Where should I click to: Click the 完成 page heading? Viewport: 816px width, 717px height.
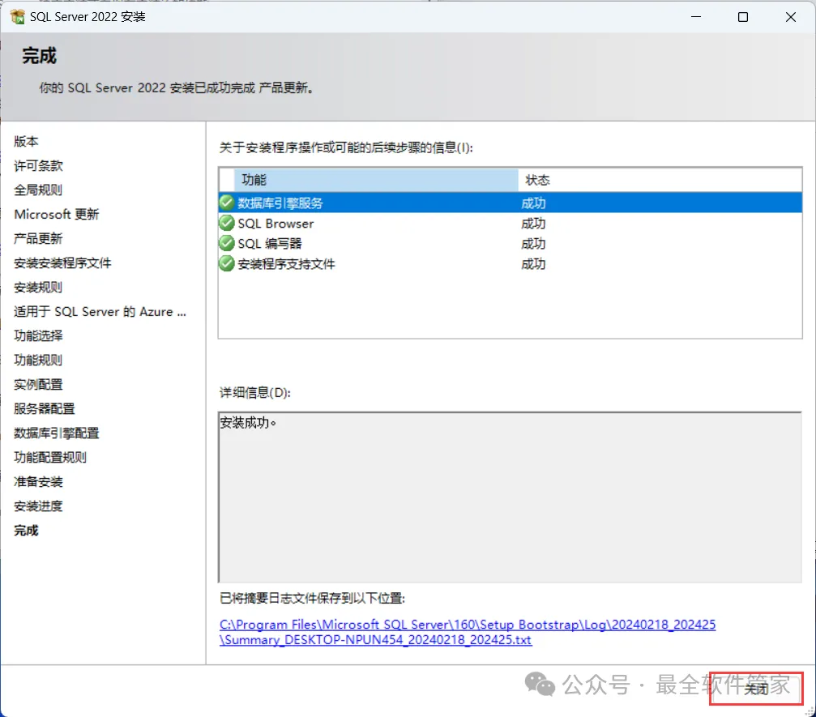pyautogui.click(x=40, y=56)
